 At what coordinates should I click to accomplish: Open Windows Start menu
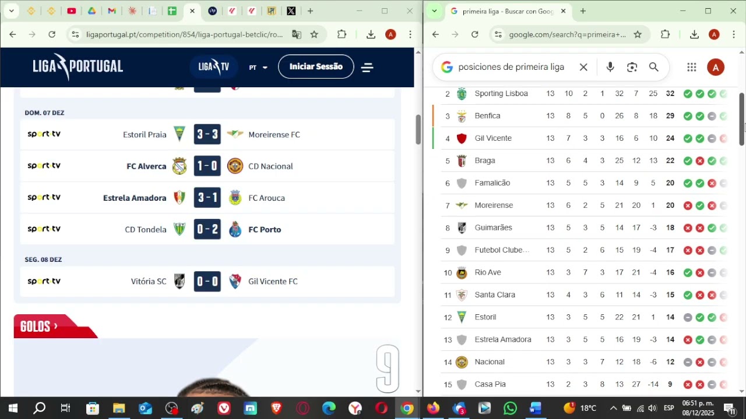(x=13, y=409)
